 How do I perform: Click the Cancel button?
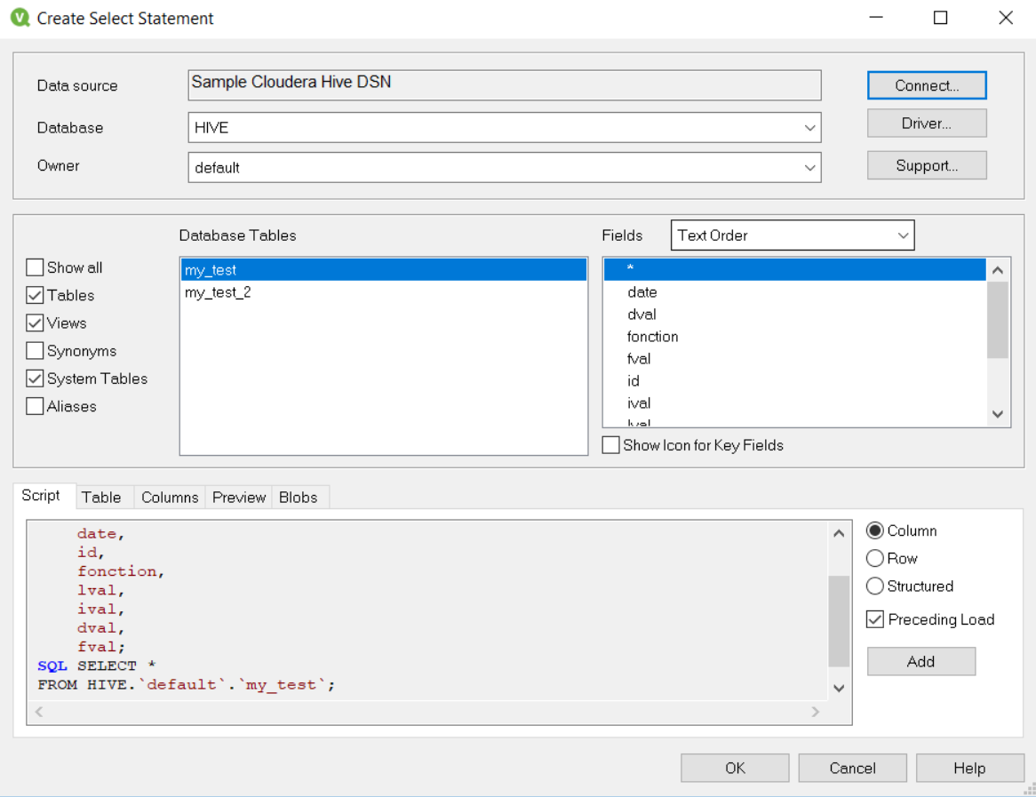[x=852, y=768]
